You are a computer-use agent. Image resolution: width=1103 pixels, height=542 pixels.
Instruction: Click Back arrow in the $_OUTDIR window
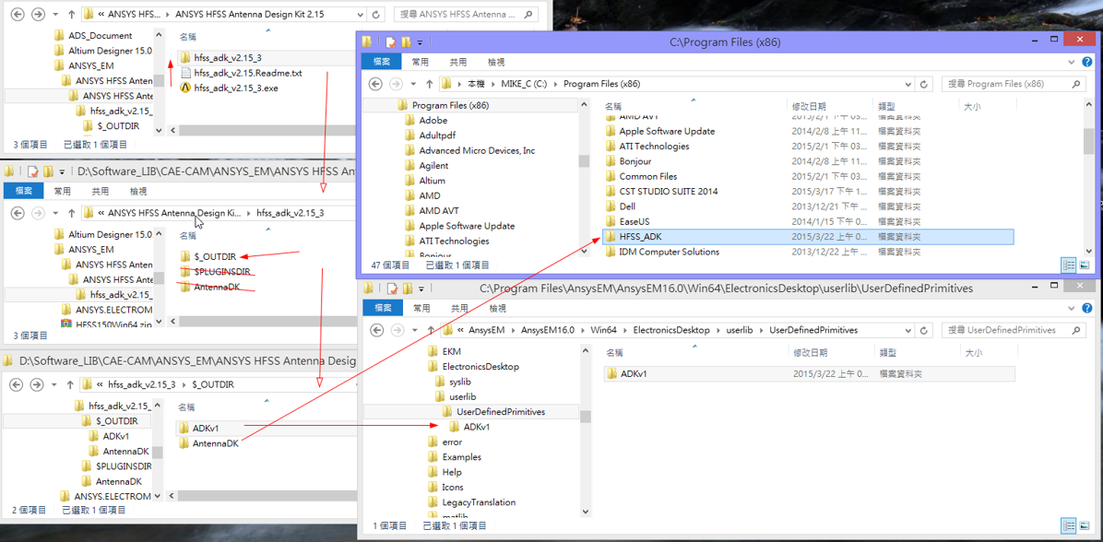click(x=18, y=384)
